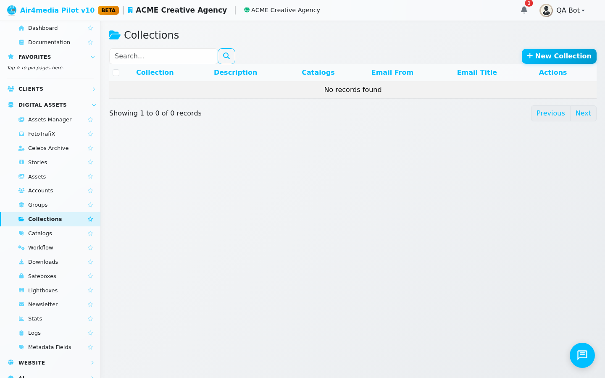Open Metadata Fields in the sidebar

[50, 347]
